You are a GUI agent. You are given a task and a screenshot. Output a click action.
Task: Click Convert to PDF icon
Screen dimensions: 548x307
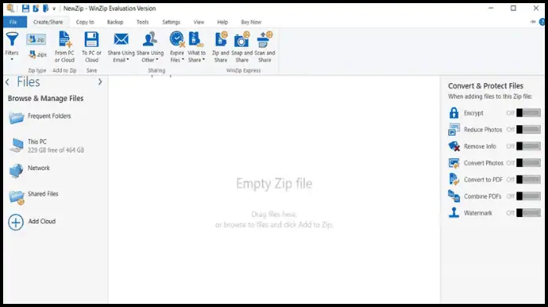coord(454,179)
